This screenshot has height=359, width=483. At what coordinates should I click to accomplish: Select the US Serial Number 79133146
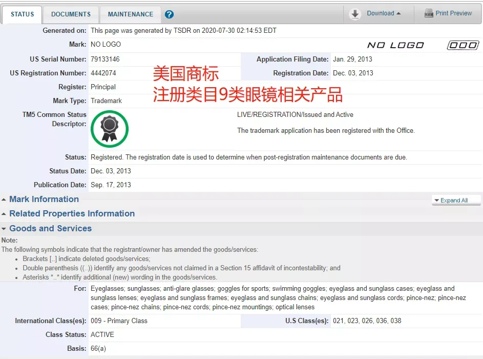pyautogui.click(x=105, y=59)
